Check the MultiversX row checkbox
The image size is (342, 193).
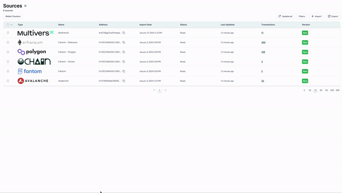(x=8, y=33)
